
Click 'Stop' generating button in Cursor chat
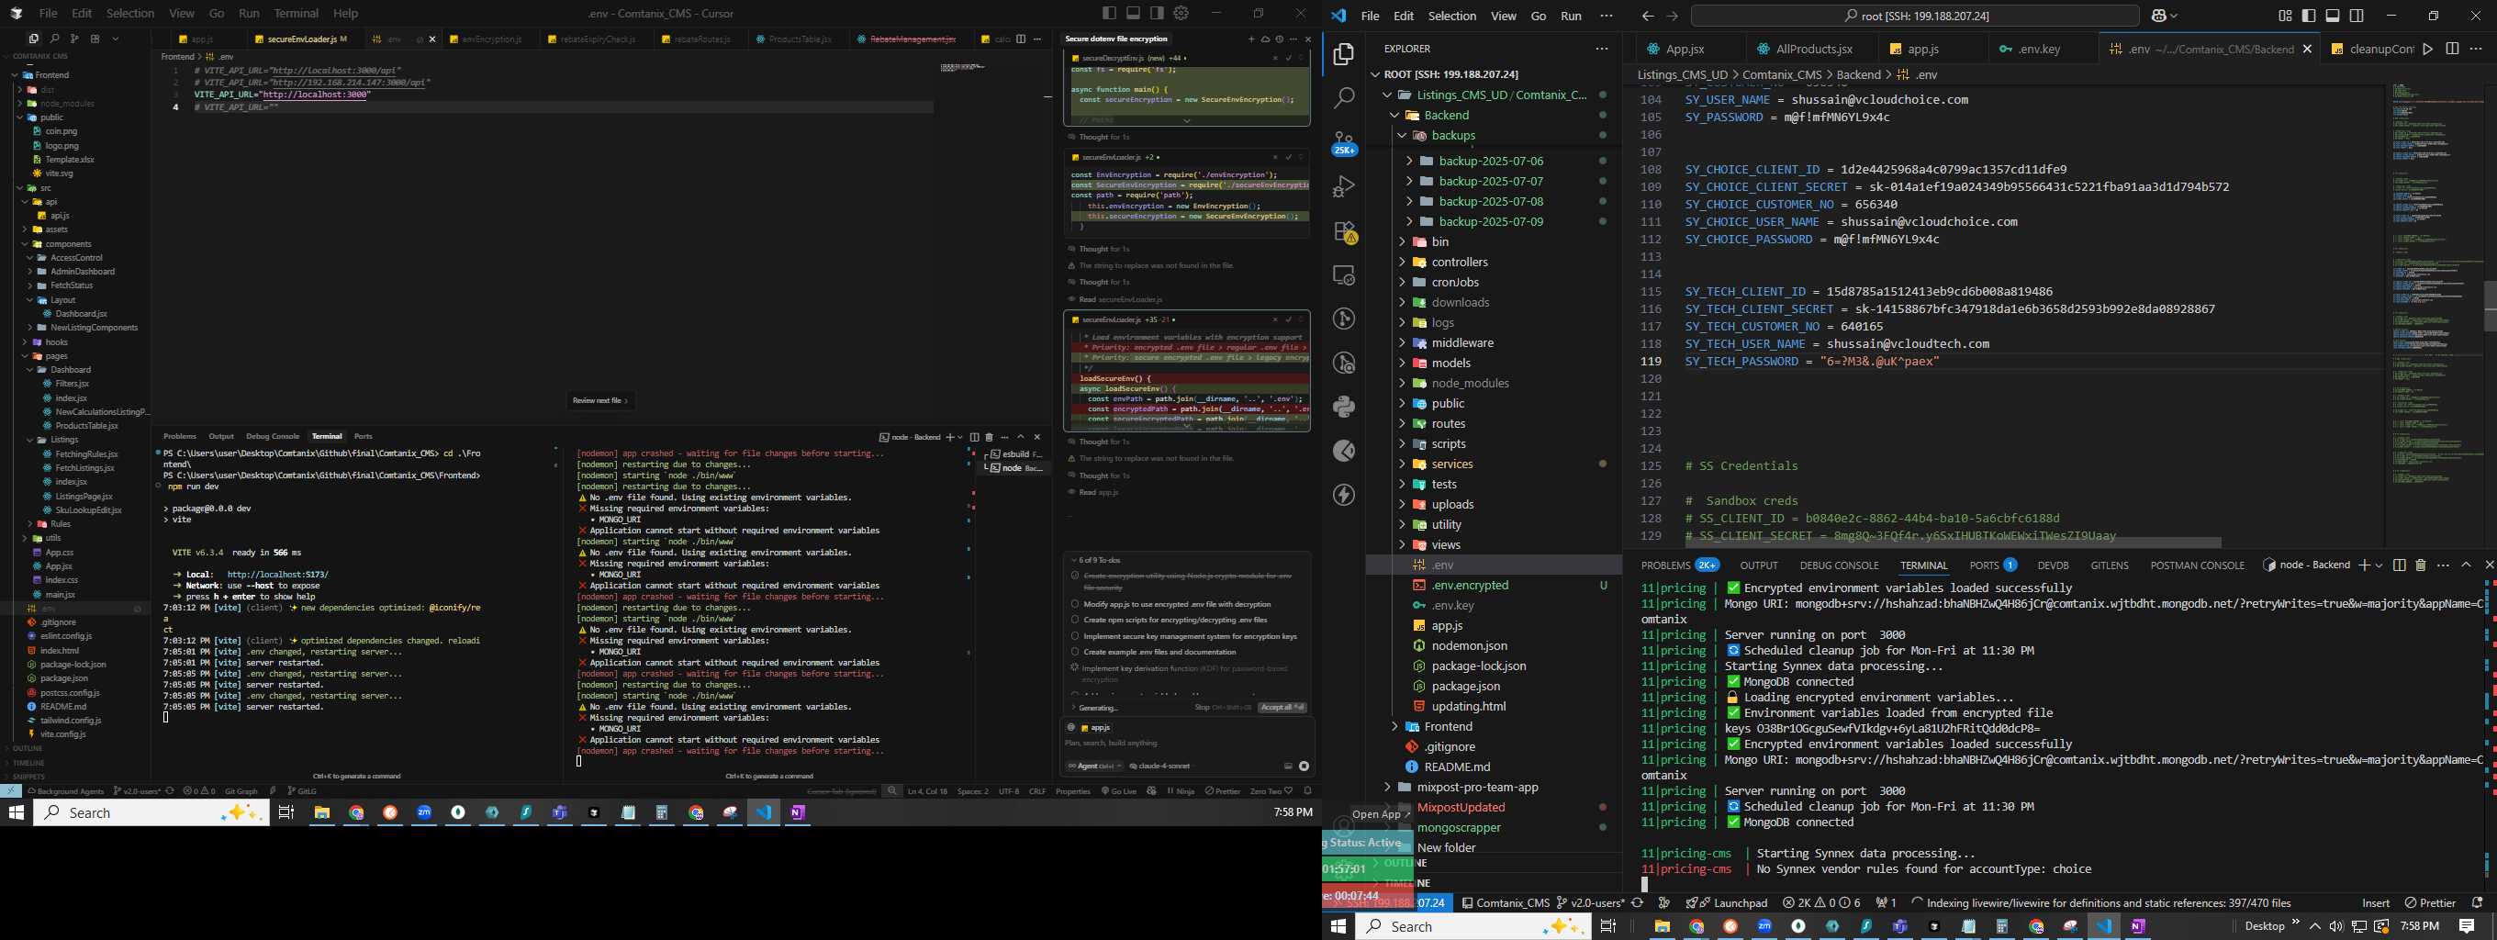1201,708
